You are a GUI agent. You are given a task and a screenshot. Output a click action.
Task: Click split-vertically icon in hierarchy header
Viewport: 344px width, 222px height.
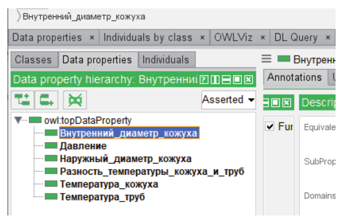[x=215, y=79]
